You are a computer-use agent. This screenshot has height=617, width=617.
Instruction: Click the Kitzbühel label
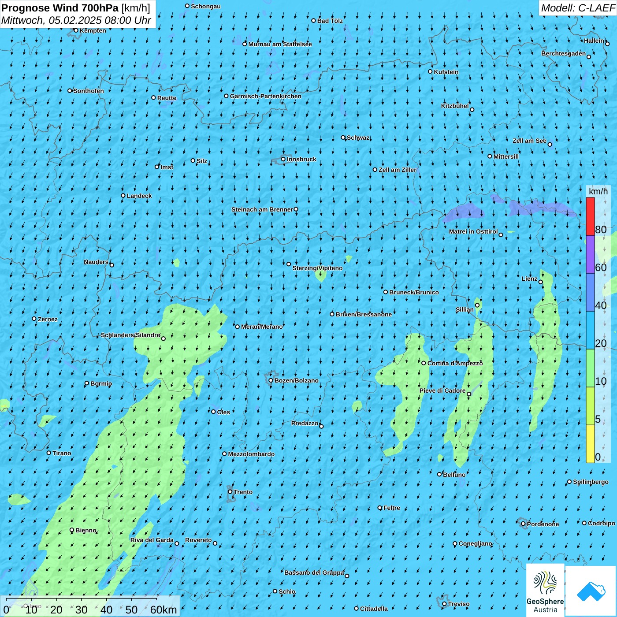pos(455,106)
